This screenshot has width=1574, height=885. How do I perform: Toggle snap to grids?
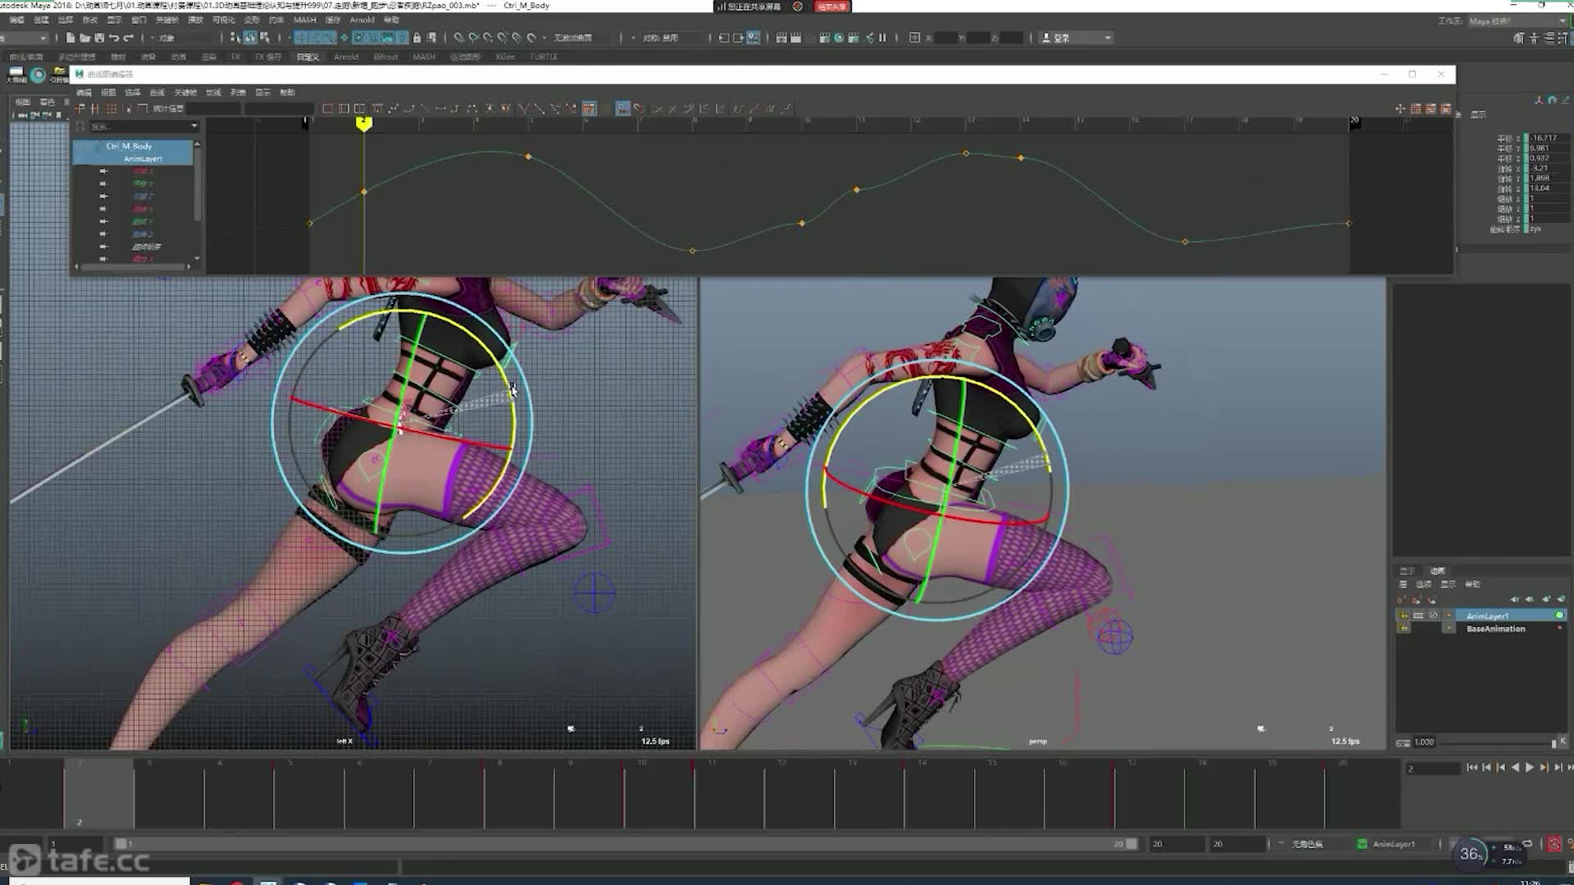[459, 38]
